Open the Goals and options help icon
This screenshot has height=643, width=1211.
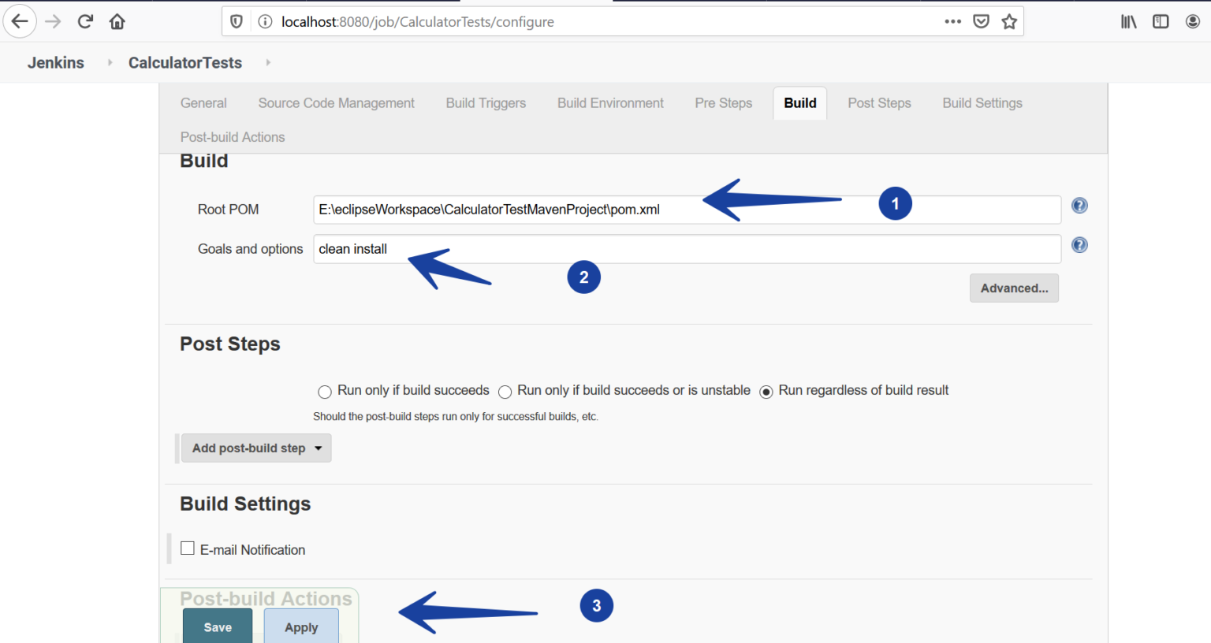[1079, 244]
